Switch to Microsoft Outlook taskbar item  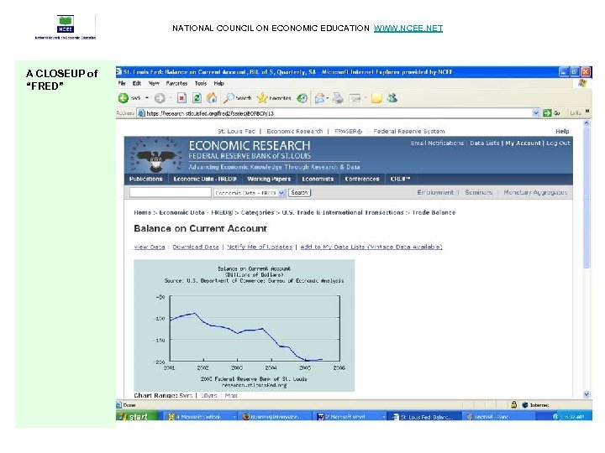pyautogui.click(x=203, y=417)
